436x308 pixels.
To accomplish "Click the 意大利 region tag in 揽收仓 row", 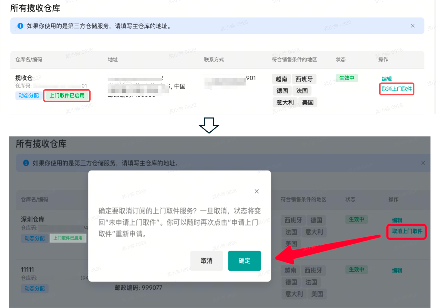I will point(284,102).
